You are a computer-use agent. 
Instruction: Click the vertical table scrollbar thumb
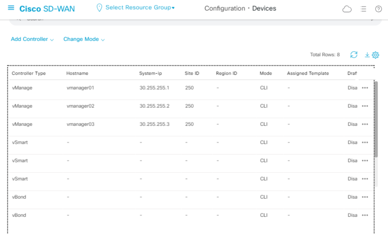[x=376, y=119]
